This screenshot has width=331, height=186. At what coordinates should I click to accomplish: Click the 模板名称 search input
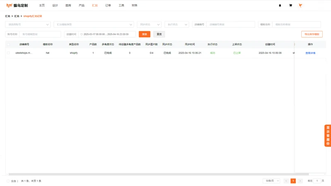click(x=297, y=24)
